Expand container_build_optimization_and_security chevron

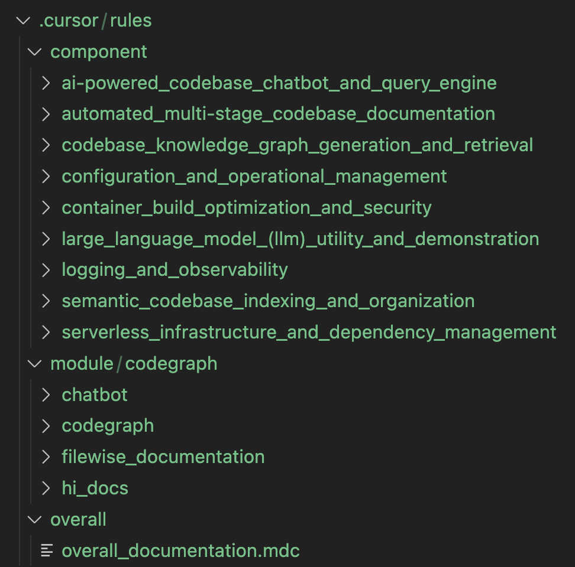(46, 207)
